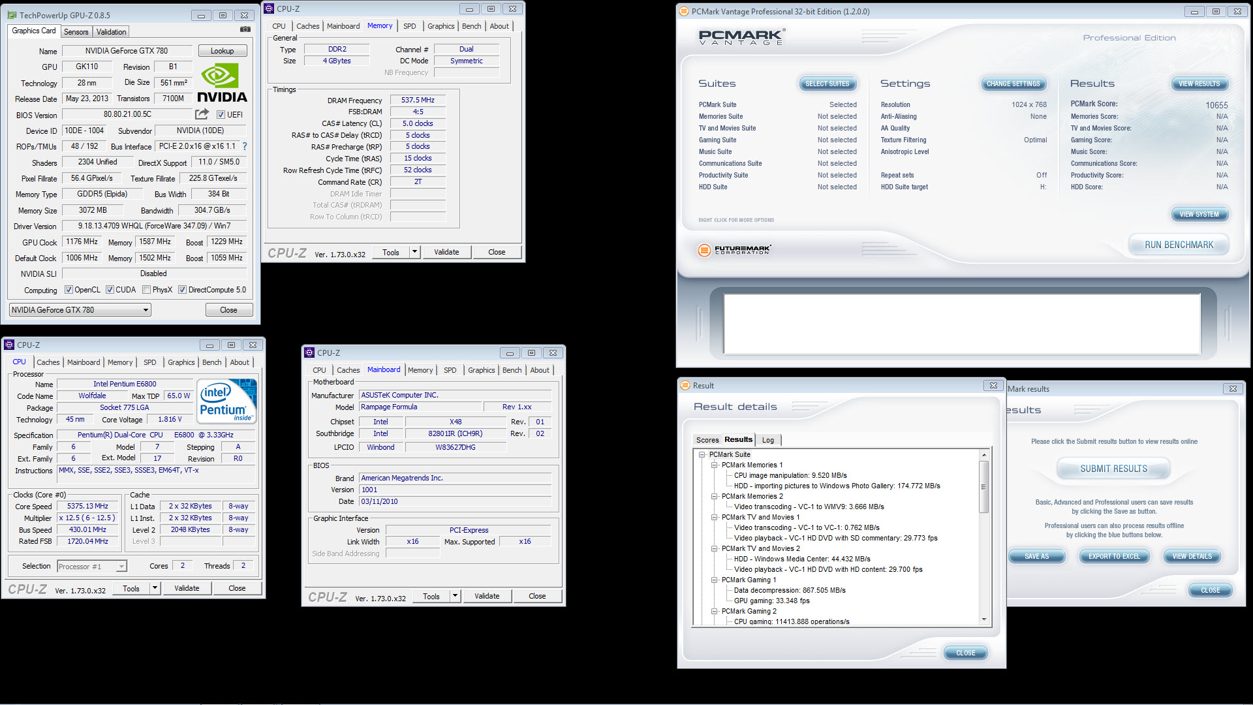This screenshot has width=1253, height=705.
Task: Click the SAVE AS button
Action: click(1036, 556)
